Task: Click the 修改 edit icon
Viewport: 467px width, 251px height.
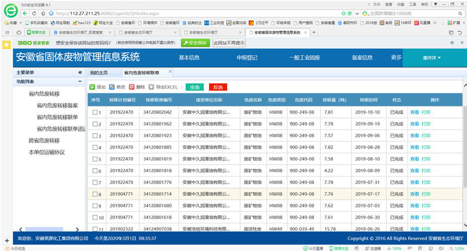Action: click(112, 87)
